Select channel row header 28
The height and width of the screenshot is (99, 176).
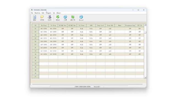click(35, 48)
